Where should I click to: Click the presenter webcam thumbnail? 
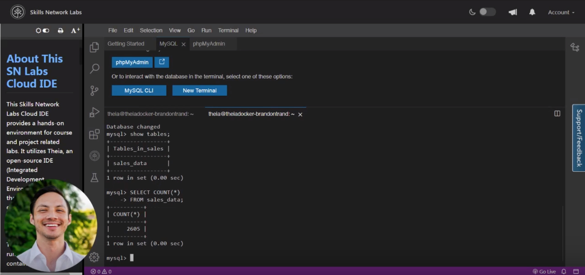(51, 225)
